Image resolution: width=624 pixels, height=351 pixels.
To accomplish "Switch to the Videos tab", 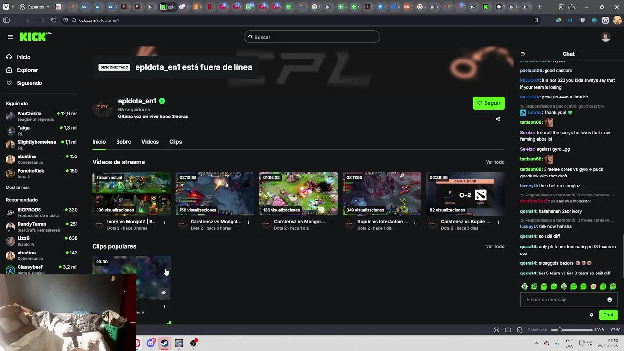I will pyautogui.click(x=150, y=142).
